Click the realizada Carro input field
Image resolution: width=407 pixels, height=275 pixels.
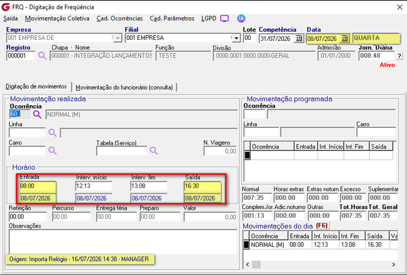pyautogui.click(x=27, y=151)
